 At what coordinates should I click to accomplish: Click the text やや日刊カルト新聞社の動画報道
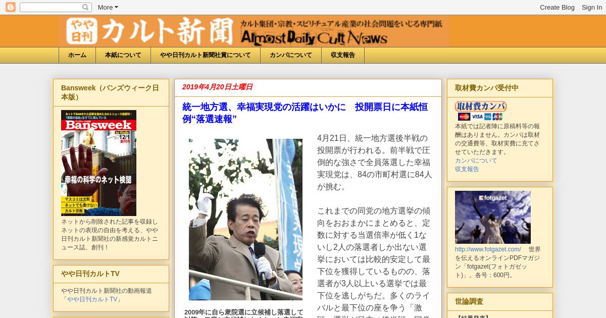click(x=107, y=291)
